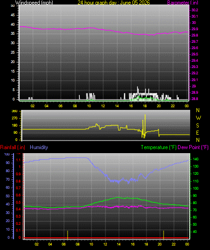Click the Dew Point (°F) legend label

(193, 147)
